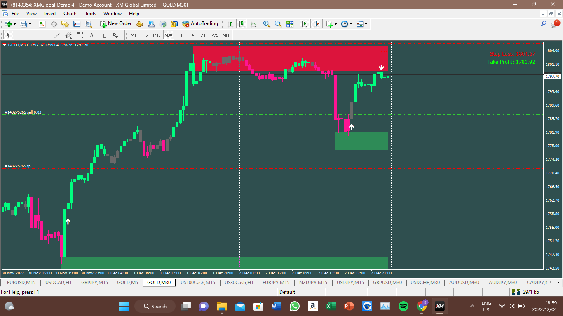This screenshot has width=563, height=316.
Task: Toggle the AutoTrading button
Action: pyautogui.click(x=200, y=24)
